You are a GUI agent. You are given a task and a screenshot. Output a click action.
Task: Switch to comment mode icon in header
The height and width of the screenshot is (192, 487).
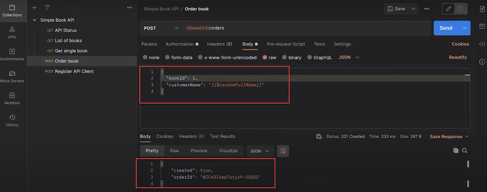click(x=461, y=9)
